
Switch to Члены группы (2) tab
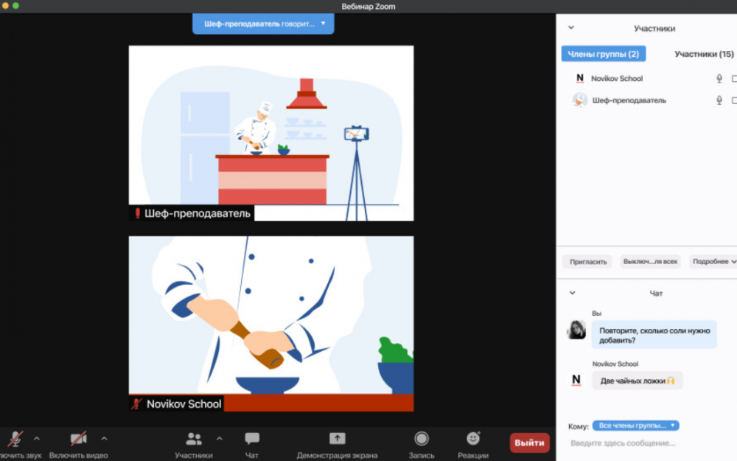tap(604, 54)
